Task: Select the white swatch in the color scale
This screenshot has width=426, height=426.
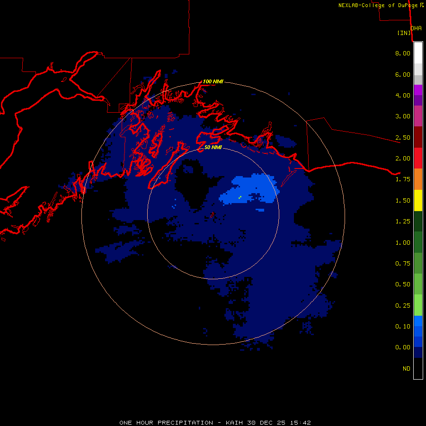Action: (418, 53)
